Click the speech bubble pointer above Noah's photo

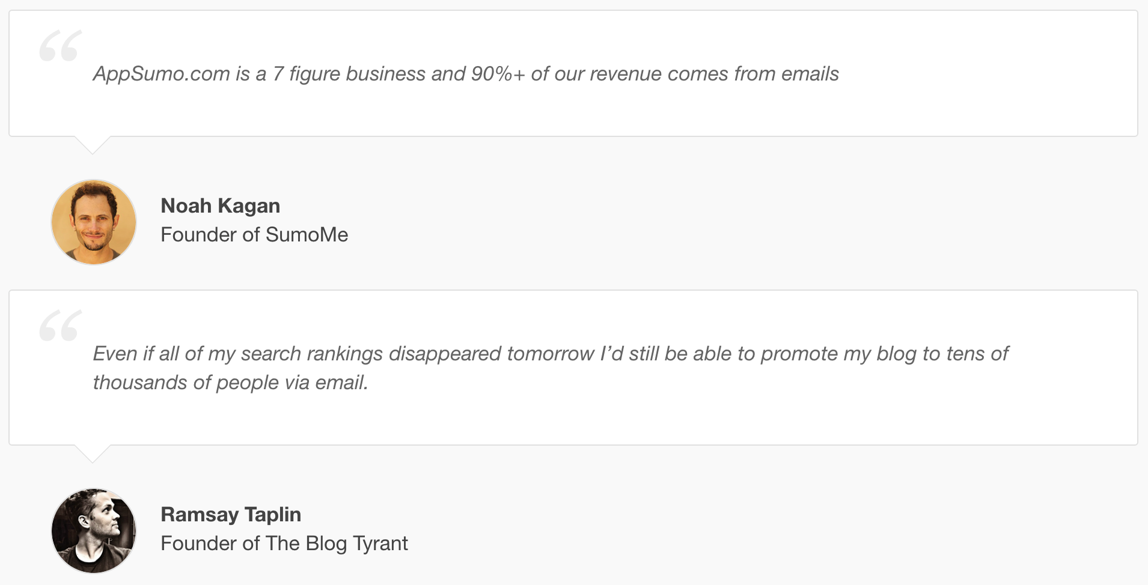tap(93, 145)
